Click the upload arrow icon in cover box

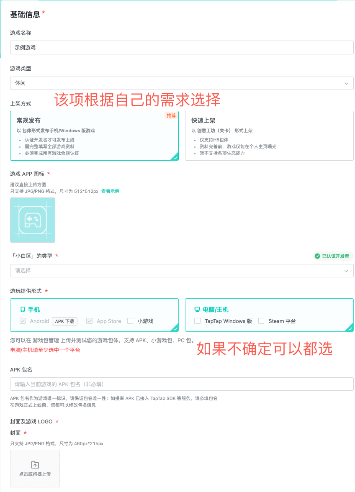click(x=35, y=464)
